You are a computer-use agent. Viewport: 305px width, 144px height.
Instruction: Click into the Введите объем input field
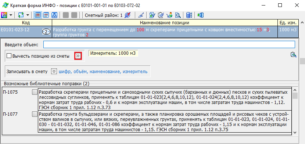[x=169, y=45]
